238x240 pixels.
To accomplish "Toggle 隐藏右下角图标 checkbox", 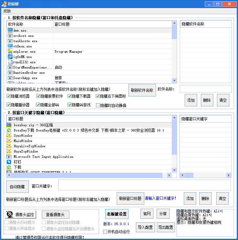I will (x=97, y=96).
